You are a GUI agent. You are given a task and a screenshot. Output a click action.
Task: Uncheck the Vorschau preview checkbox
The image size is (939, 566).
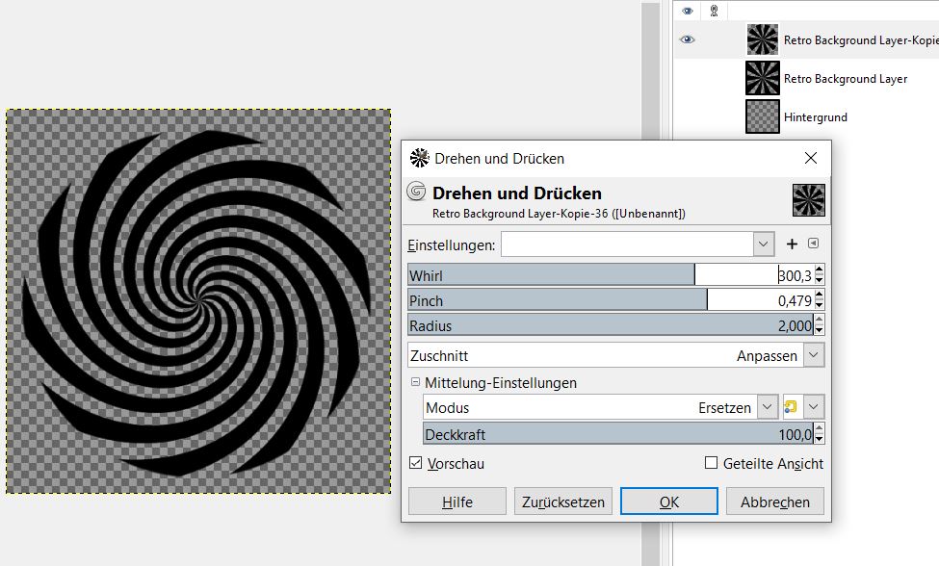tap(416, 463)
